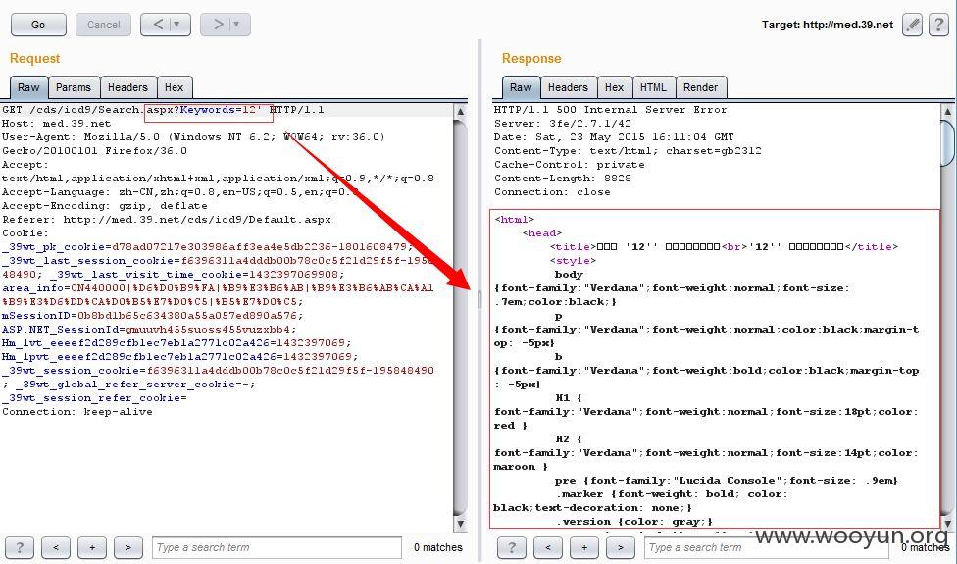
Task: Show the Request Hex tab
Action: (x=174, y=87)
